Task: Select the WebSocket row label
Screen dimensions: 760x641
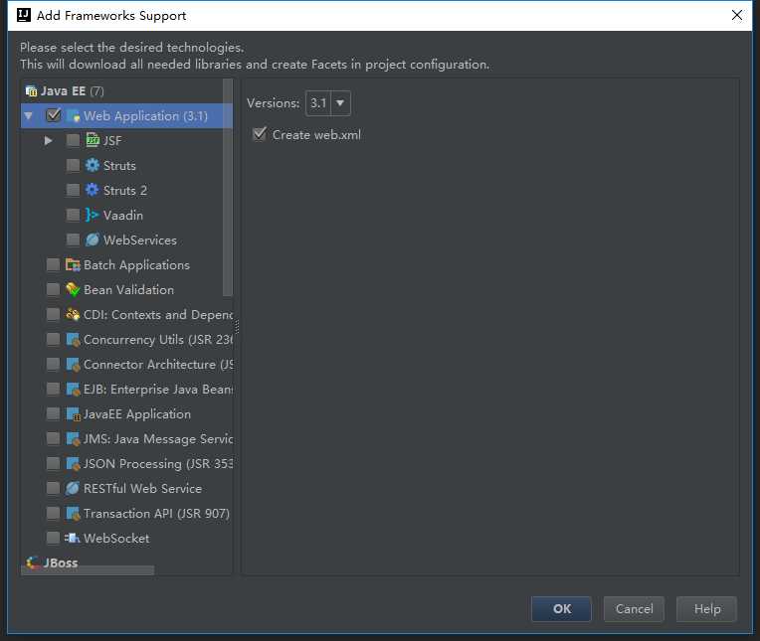Action: tap(116, 539)
